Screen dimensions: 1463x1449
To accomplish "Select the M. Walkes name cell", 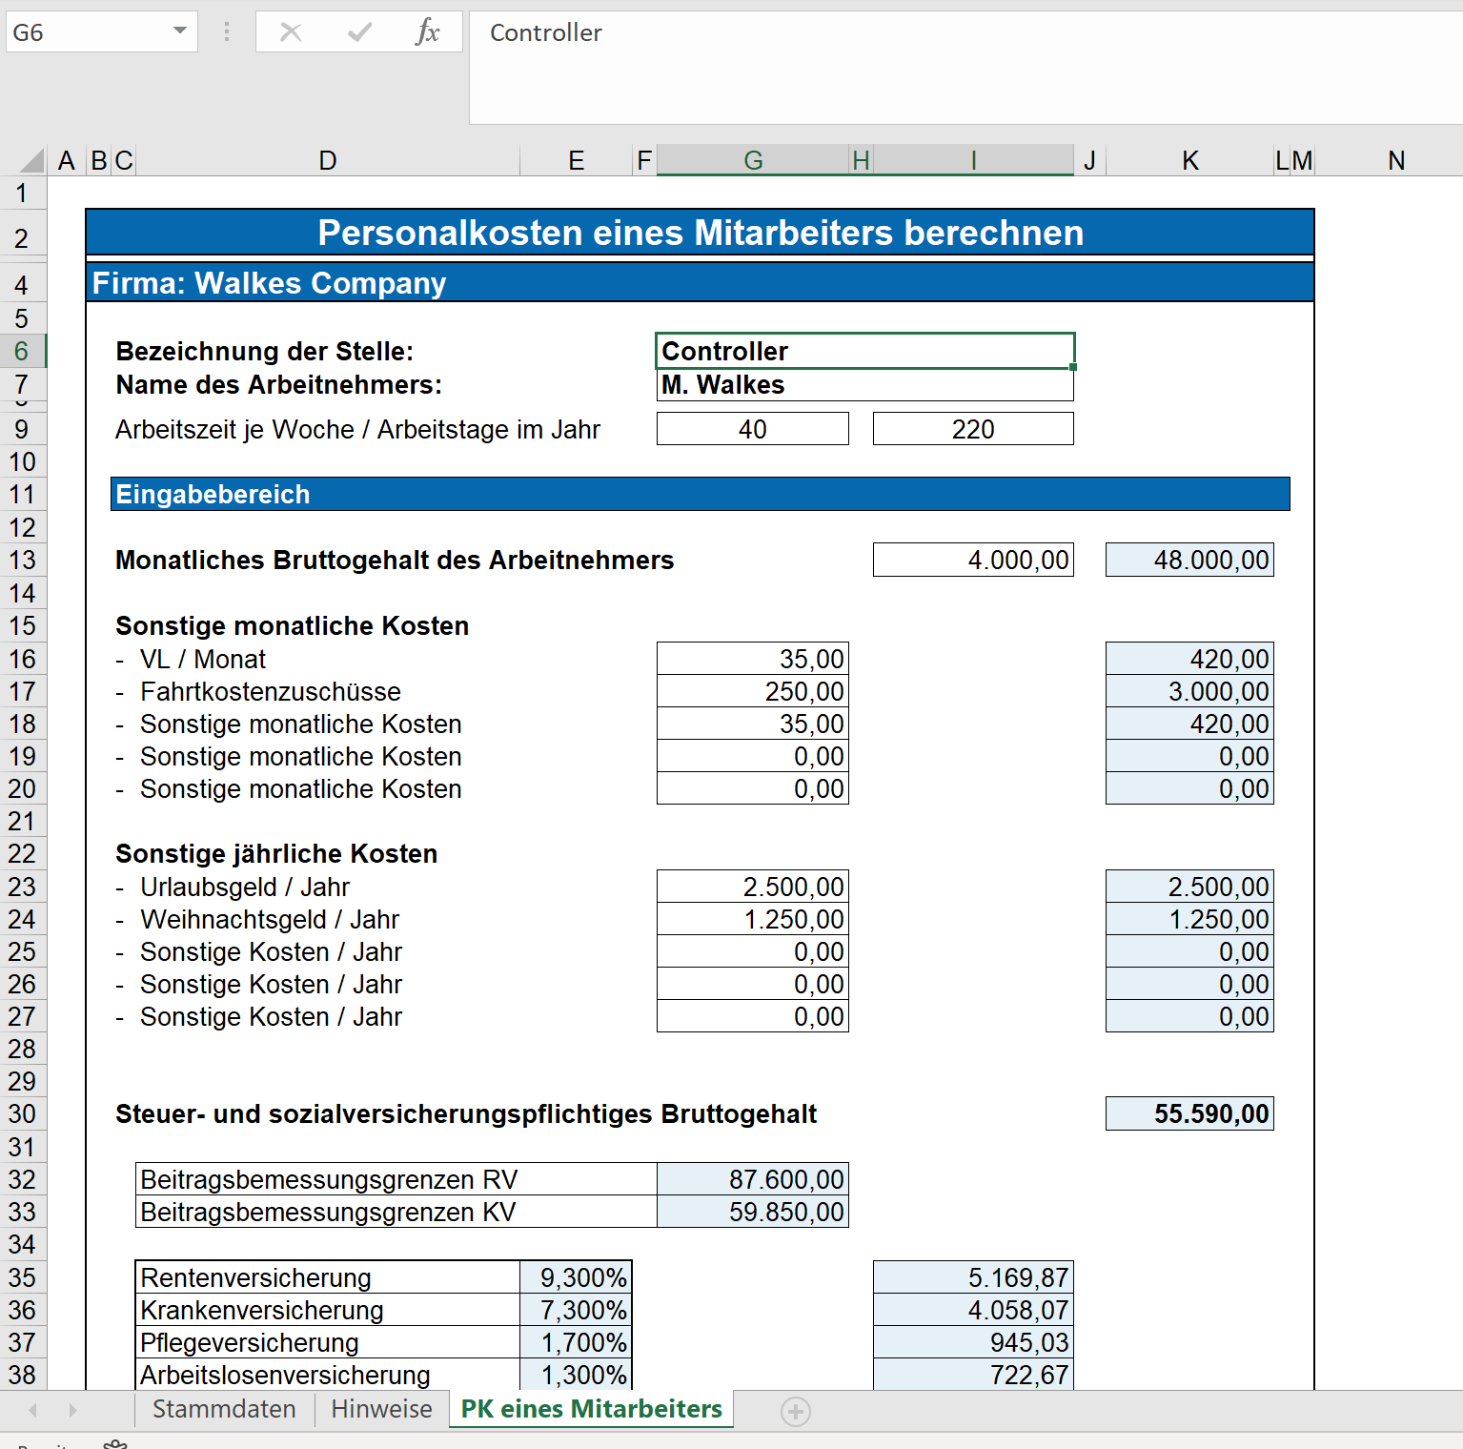I will (x=865, y=385).
